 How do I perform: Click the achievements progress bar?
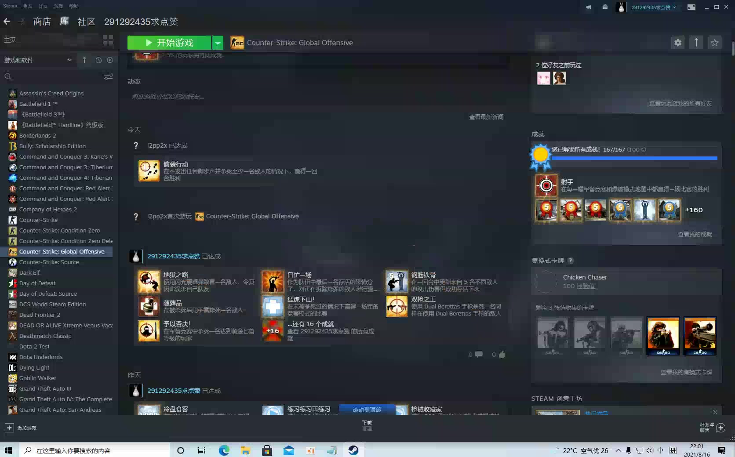(634, 158)
